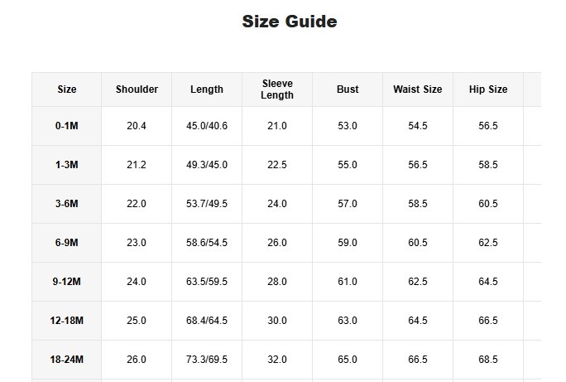
Task: Click the Hip Size column header
Action: coord(488,89)
